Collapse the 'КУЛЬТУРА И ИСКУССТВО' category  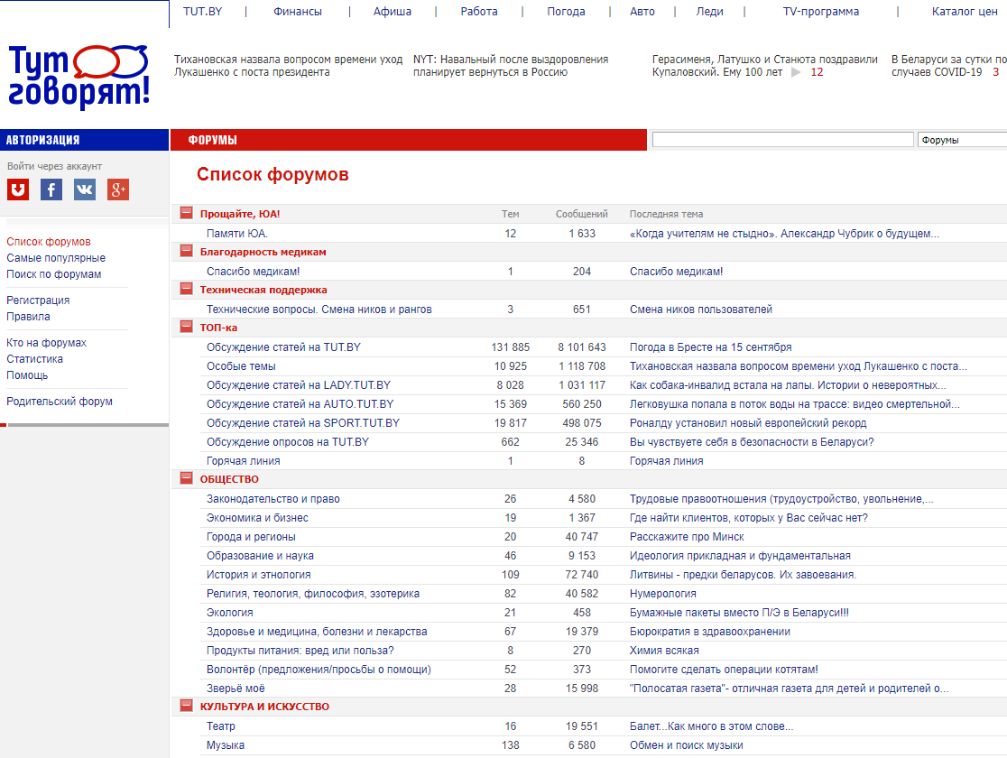click(186, 706)
